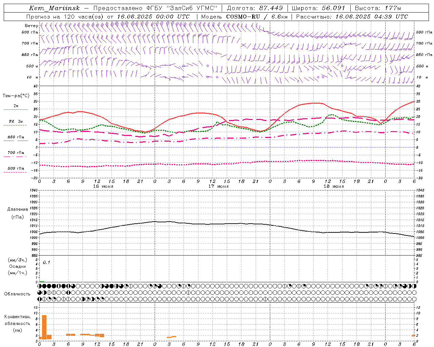Click the '700 гПа' temperature legend entry
This screenshot has height=347, width=434.
coord(16,153)
